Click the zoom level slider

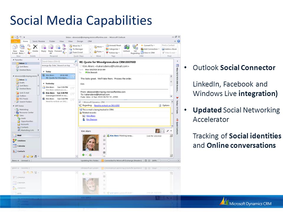coord(169,160)
